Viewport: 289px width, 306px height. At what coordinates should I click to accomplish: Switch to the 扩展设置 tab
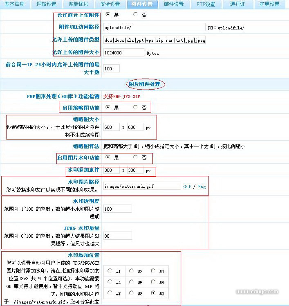click(x=269, y=4)
